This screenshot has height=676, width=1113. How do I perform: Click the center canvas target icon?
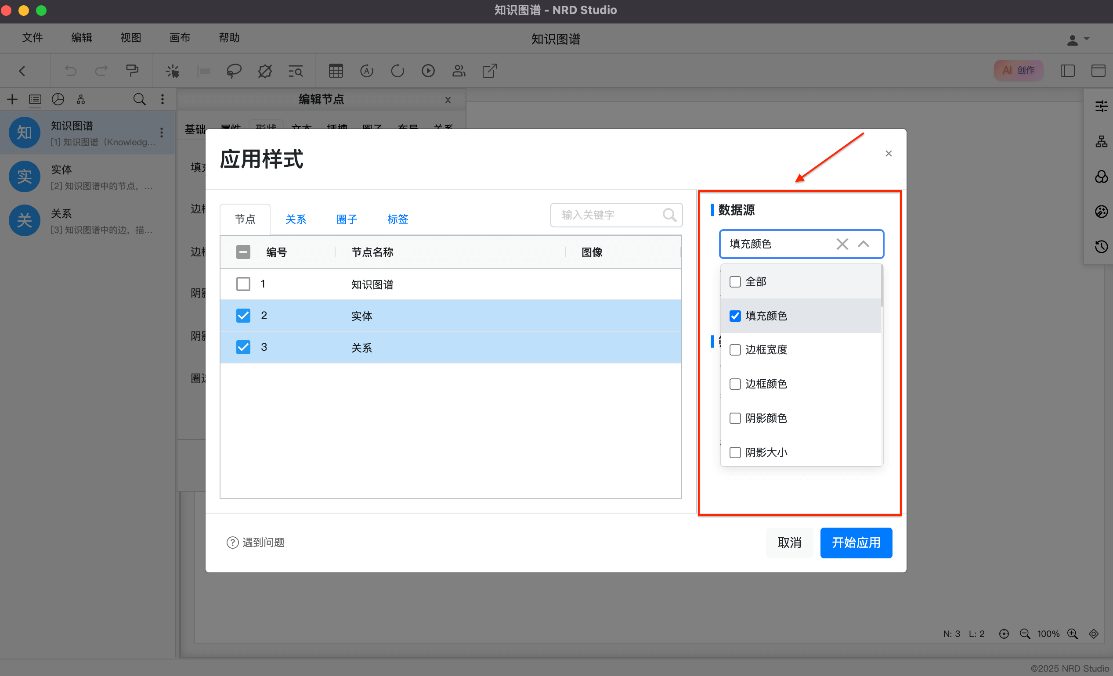point(1004,634)
